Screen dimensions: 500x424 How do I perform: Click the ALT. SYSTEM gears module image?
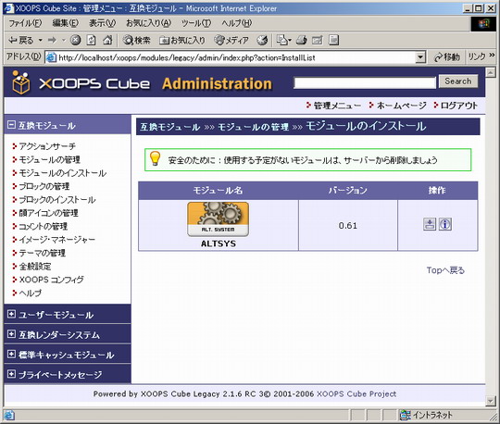pyautogui.click(x=219, y=219)
